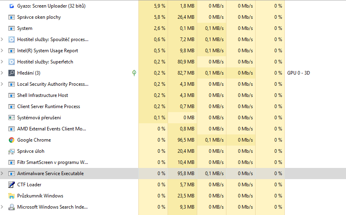Click the AMD External Events Client icon
The height and width of the screenshot is (215, 346).
(12, 129)
